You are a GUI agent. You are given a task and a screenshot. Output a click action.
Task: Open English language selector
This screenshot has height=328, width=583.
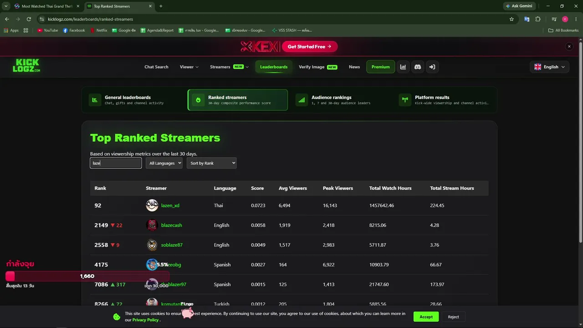click(x=549, y=67)
